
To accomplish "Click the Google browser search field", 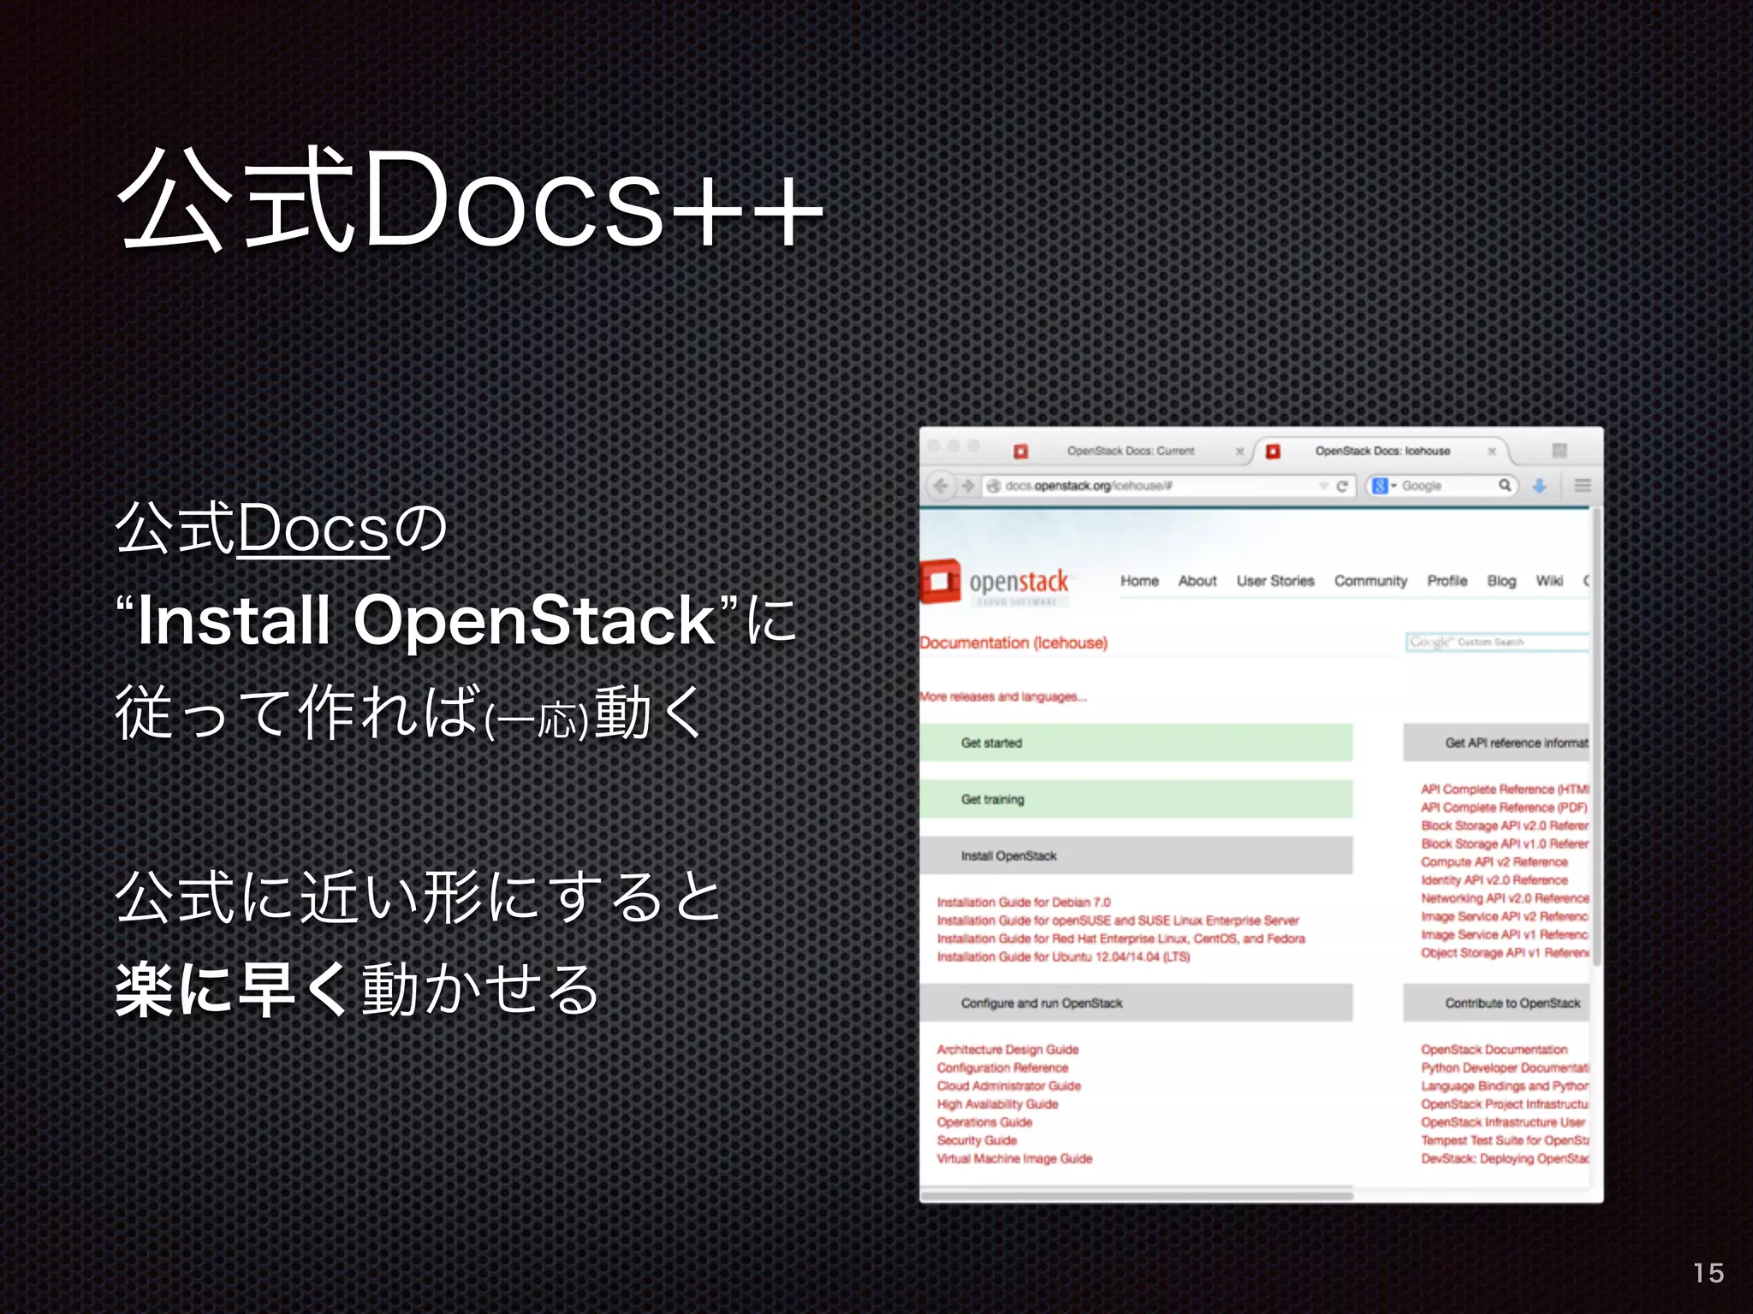I will pyautogui.click(x=1442, y=486).
